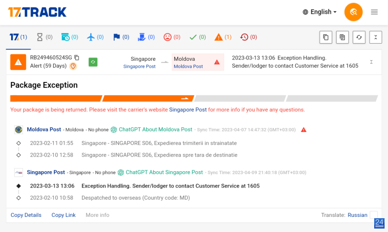Select the Alert (1) status tab
This screenshot has width=388, height=232.
tap(223, 37)
